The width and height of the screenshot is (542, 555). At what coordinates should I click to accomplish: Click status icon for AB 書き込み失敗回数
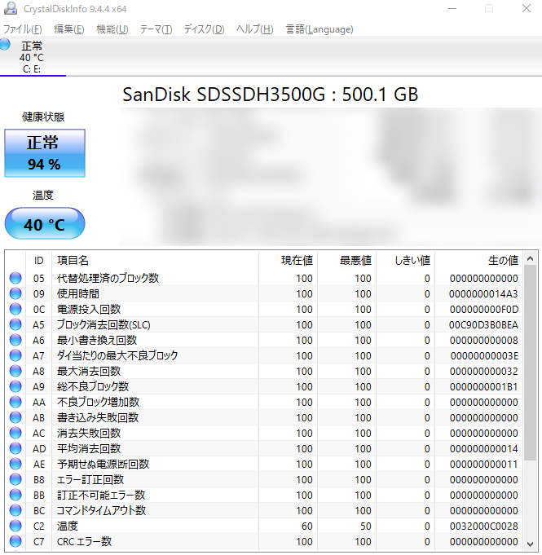[15, 417]
